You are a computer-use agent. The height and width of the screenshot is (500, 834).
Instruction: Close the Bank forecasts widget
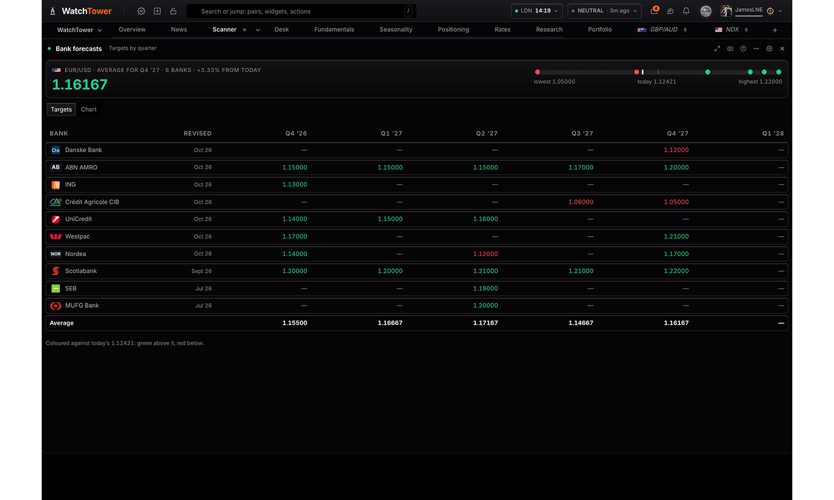(782, 49)
